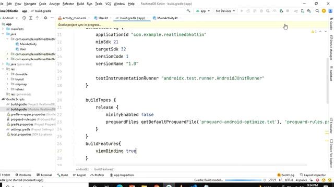Open the Gradle side panel
The width and height of the screenshot is (334, 187).
331,24
